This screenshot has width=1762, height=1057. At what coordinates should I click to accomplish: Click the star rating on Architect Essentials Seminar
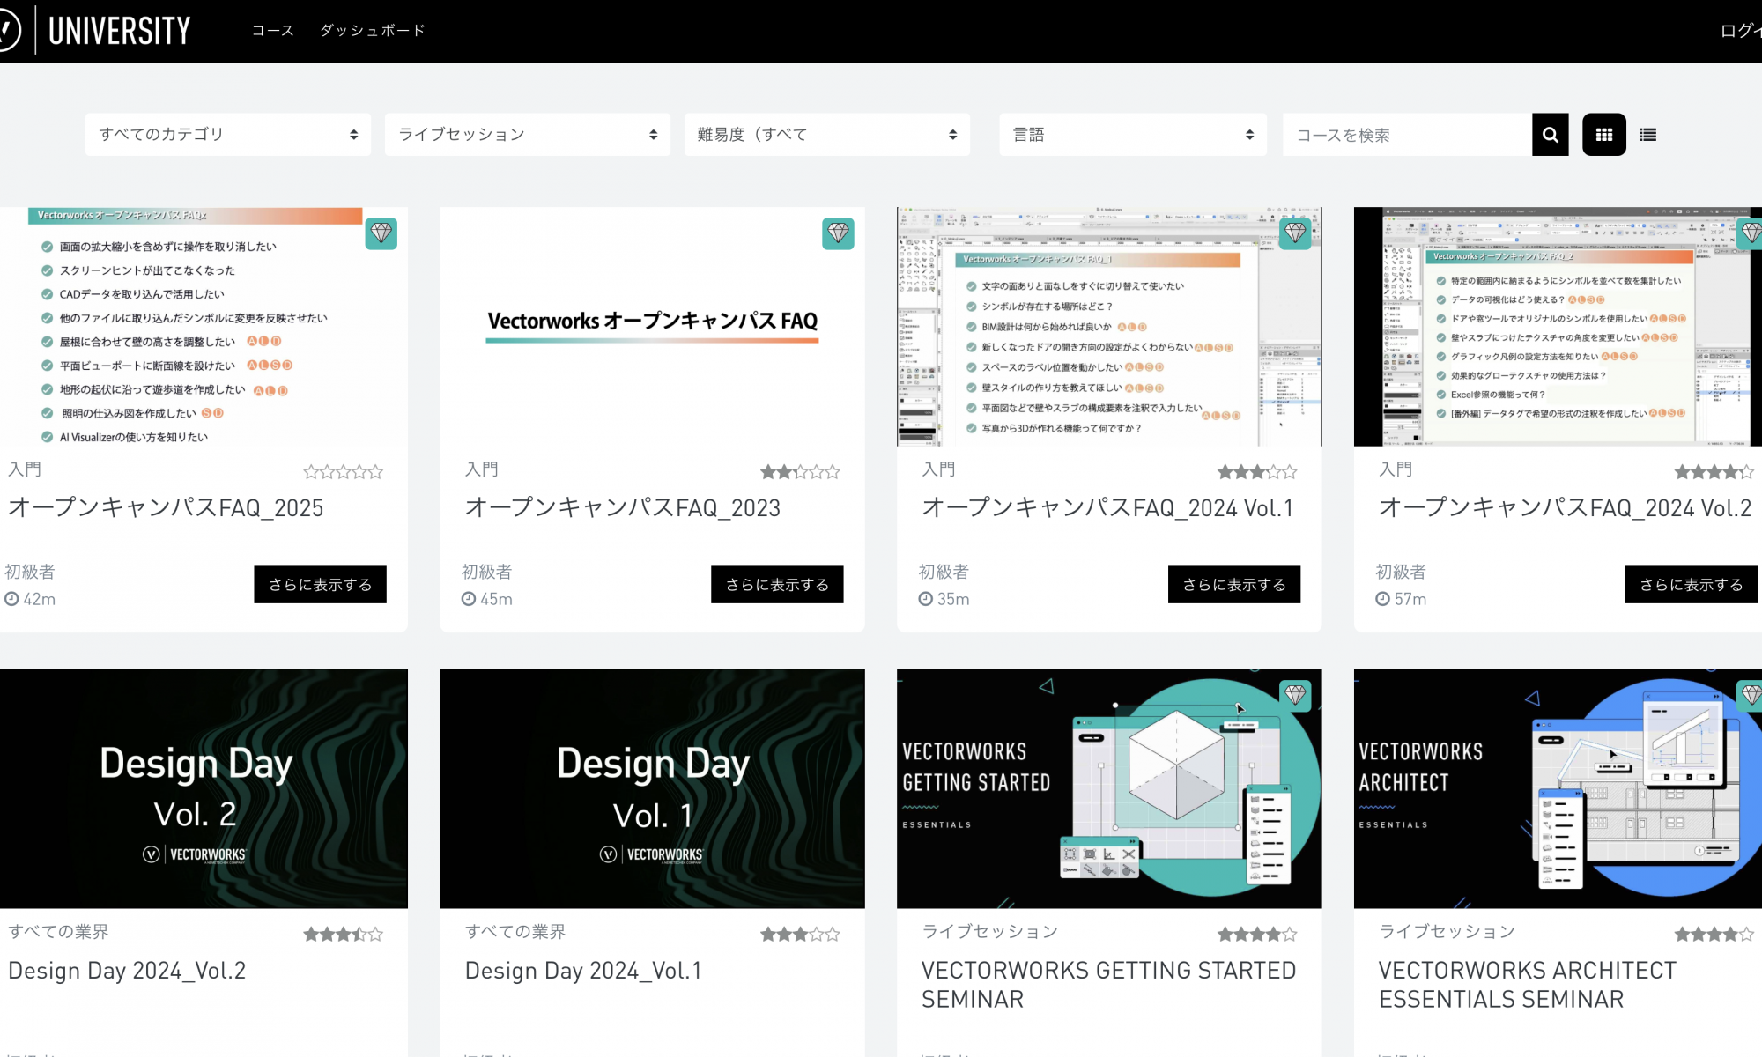click(x=1714, y=935)
